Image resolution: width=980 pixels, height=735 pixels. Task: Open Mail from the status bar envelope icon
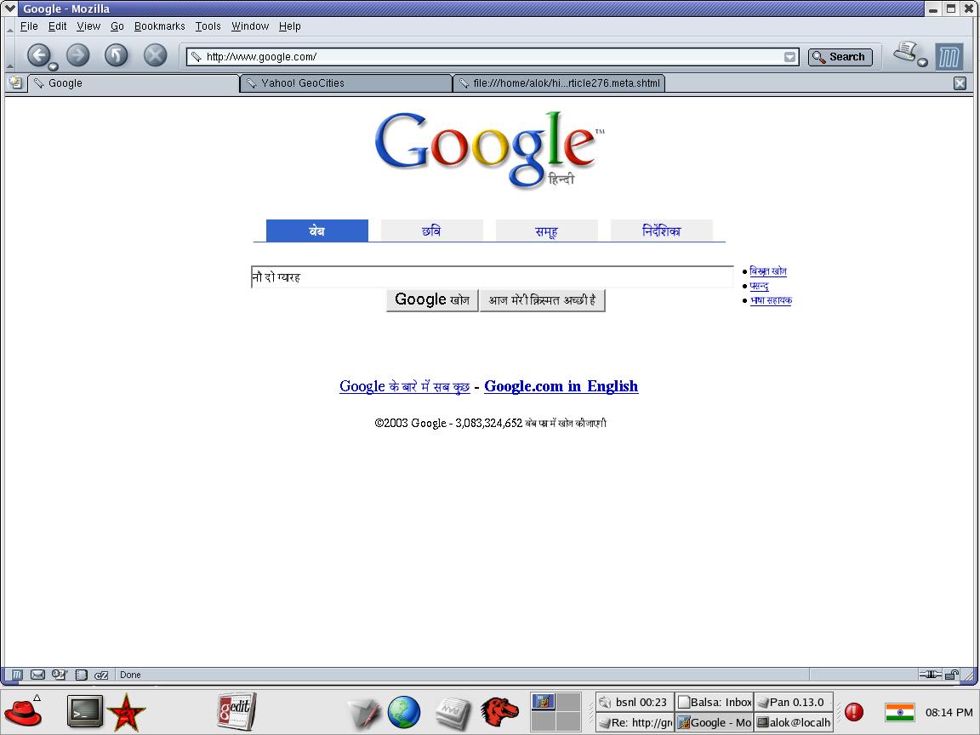[37, 675]
